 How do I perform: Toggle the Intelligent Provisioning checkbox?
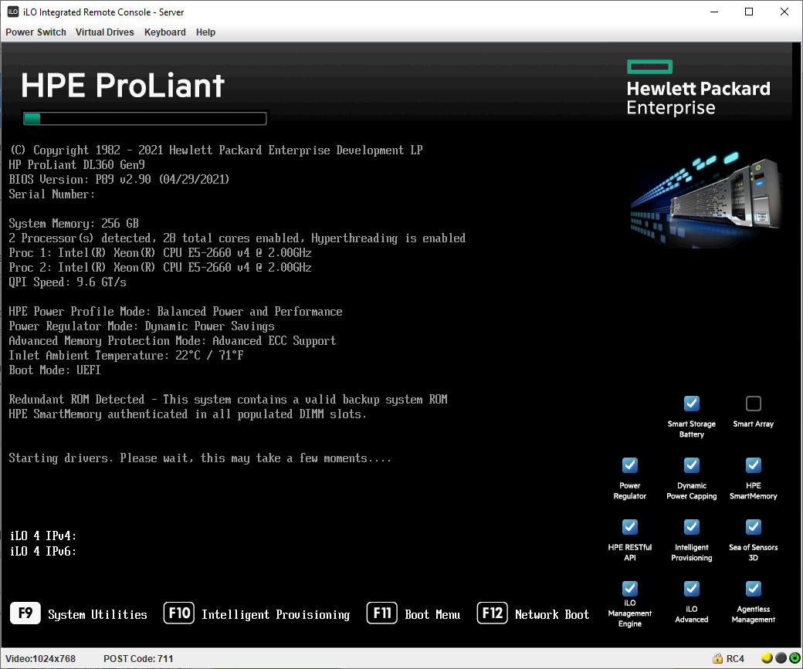(x=691, y=527)
